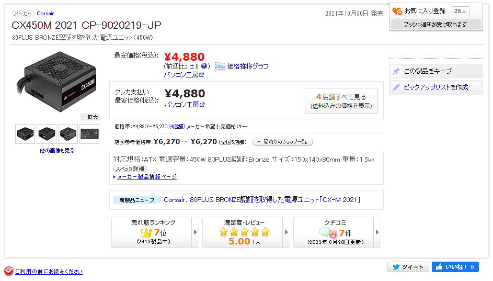493x281 pixels.
Task: Click the crown sales ranking icon
Action: (x=146, y=232)
